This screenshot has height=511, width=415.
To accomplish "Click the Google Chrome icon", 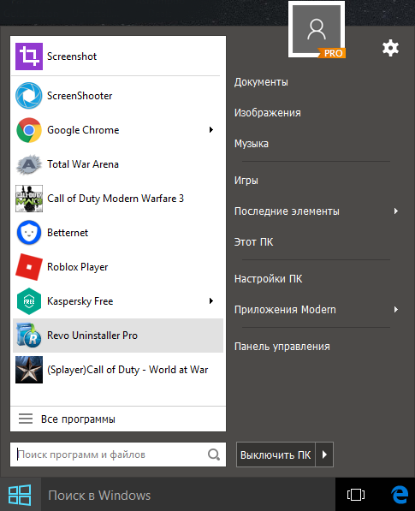I will 29,130.
